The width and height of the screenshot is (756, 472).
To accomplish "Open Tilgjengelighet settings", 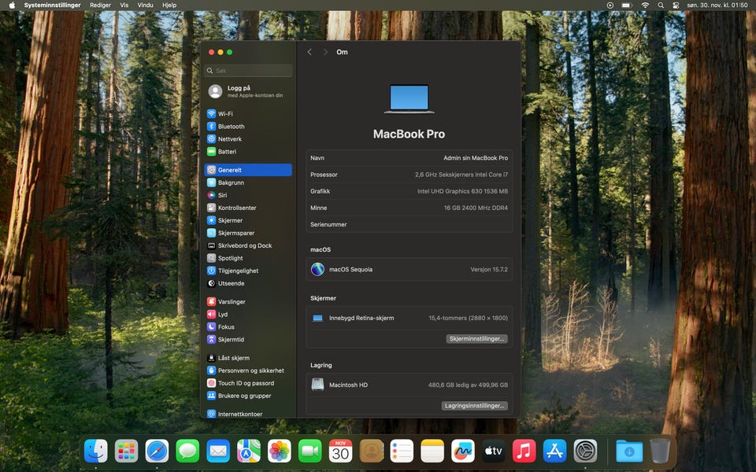I will pos(238,271).
